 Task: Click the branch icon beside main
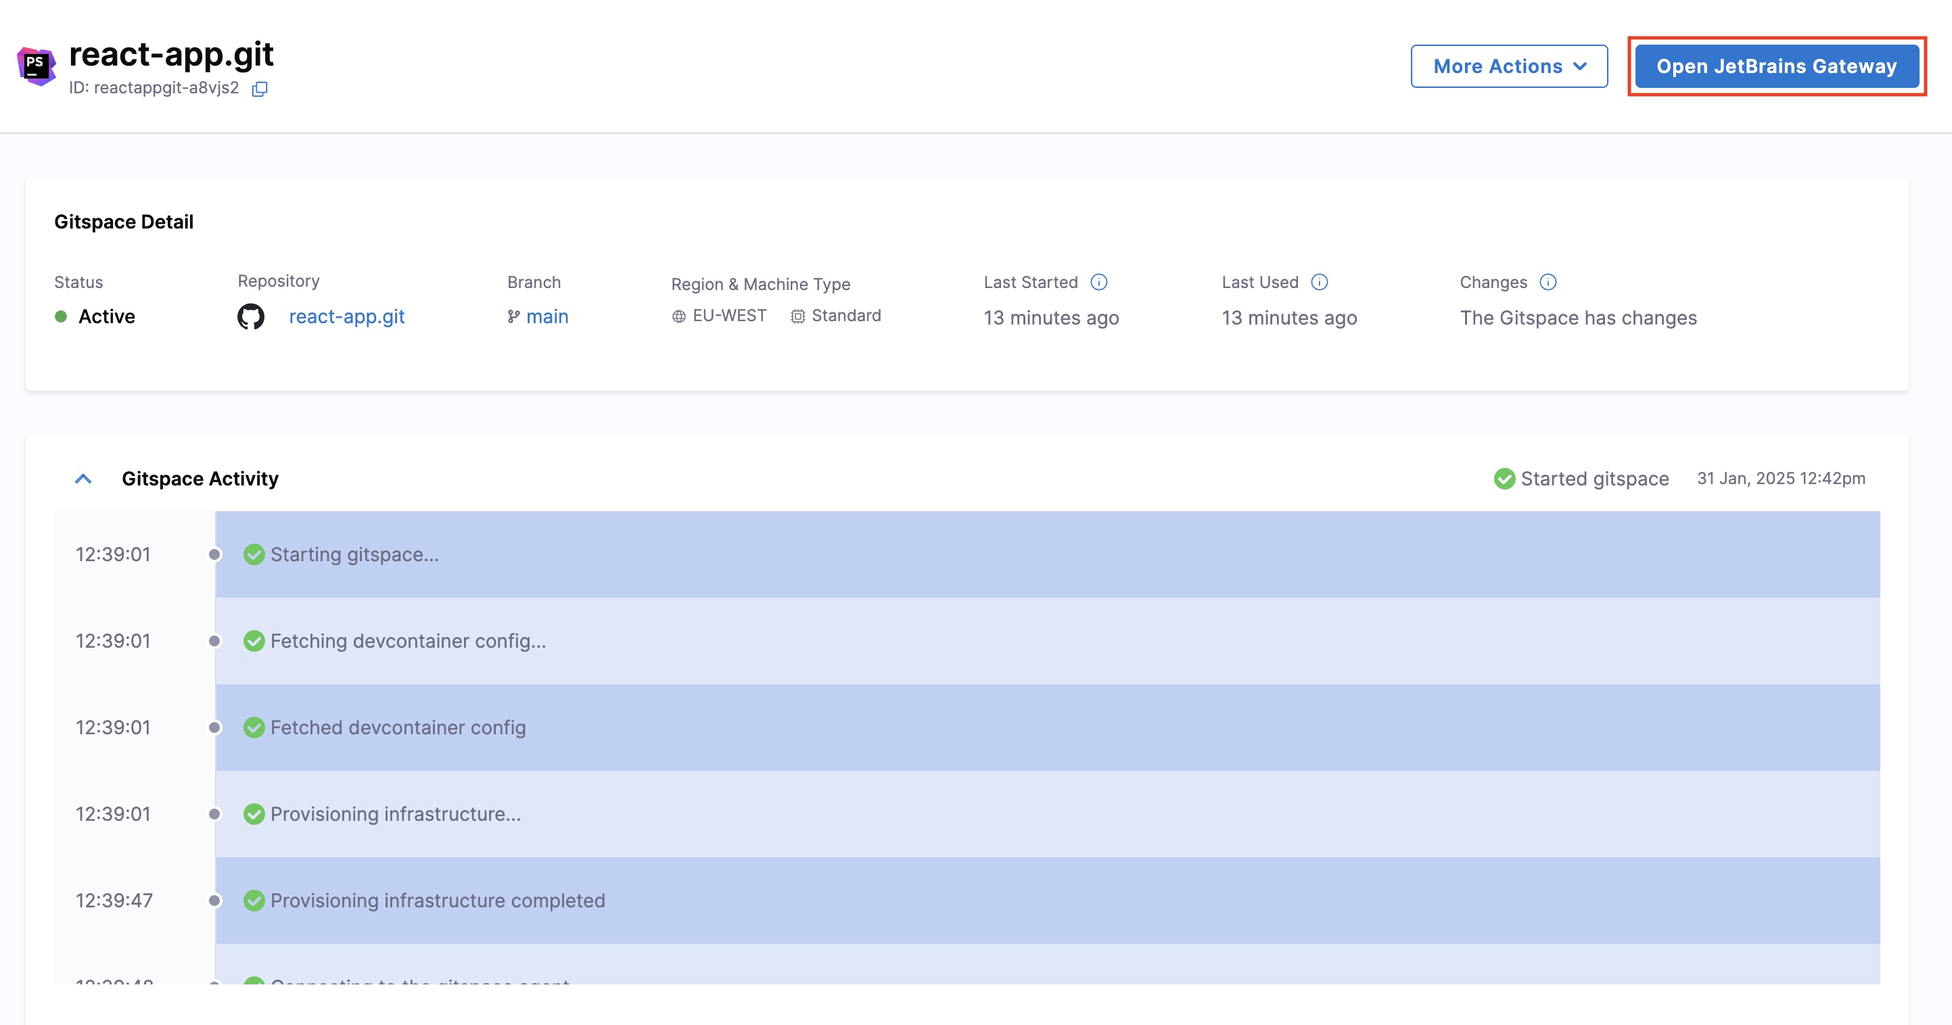tap(514, 316)
